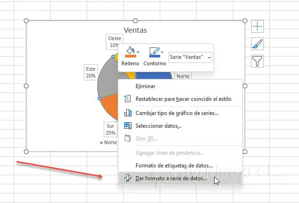Select the Sur 25% data label
The width and height of the screenshot is (299, 203).
[110, 130]
